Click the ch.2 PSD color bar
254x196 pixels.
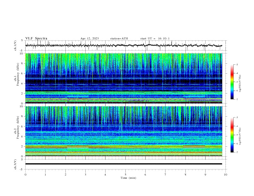[232, 135]
